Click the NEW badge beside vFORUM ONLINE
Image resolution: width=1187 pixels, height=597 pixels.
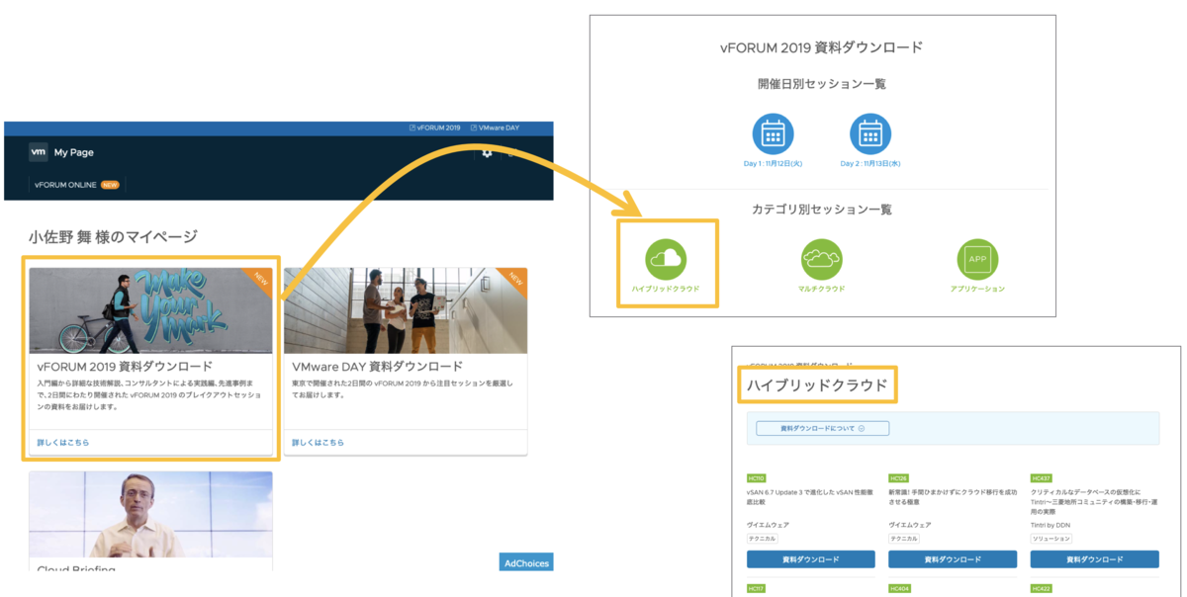(x=110, y=185)
